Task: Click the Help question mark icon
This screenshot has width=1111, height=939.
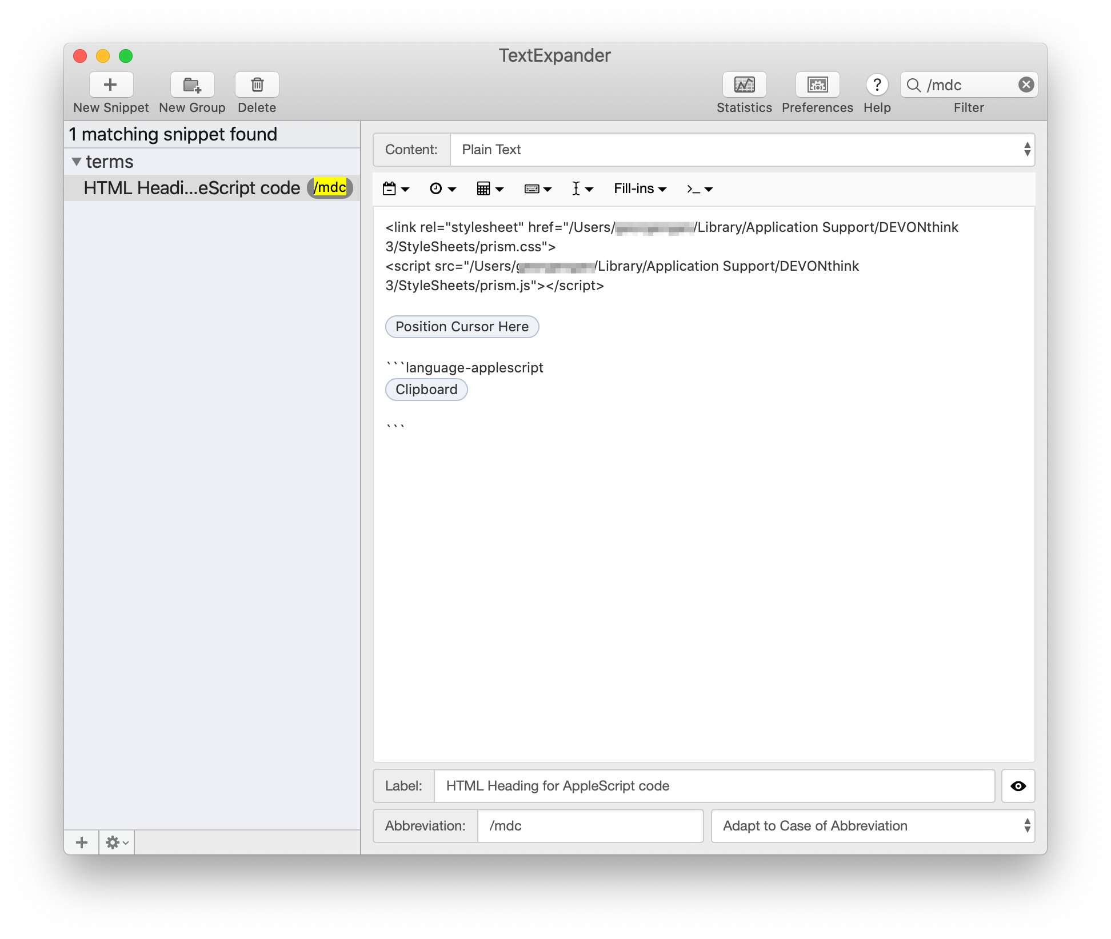Action: 877,85
